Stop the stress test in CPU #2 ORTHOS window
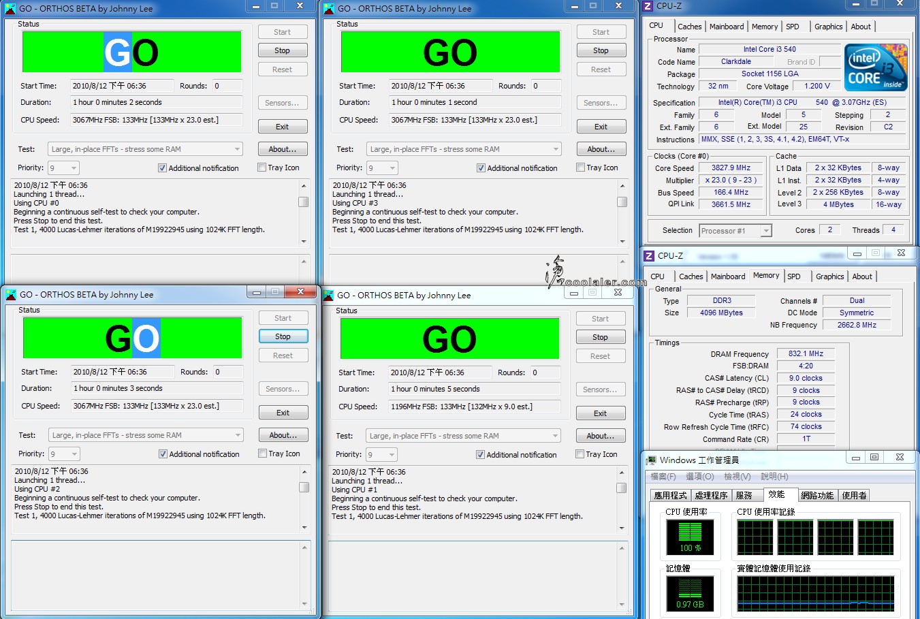This screenshot has height=619, width=920. [x=283, y=336]
